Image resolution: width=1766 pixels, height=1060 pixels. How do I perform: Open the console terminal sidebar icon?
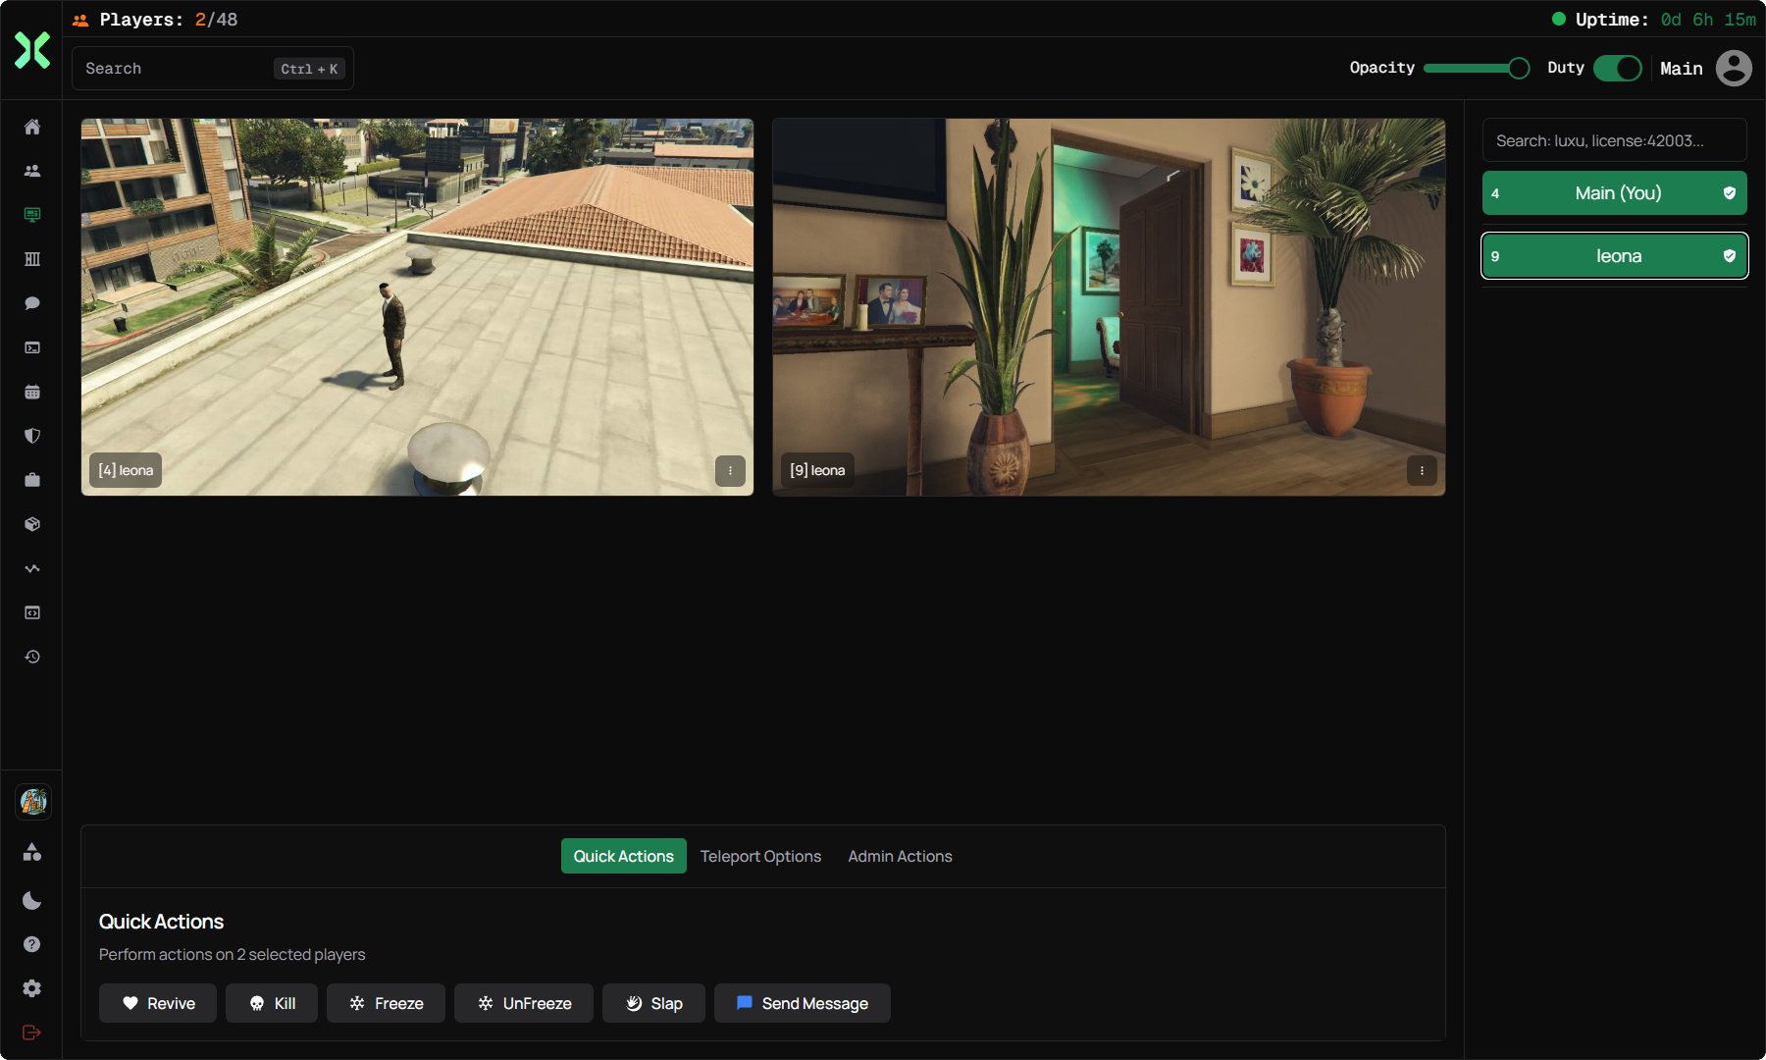[32, 347]
